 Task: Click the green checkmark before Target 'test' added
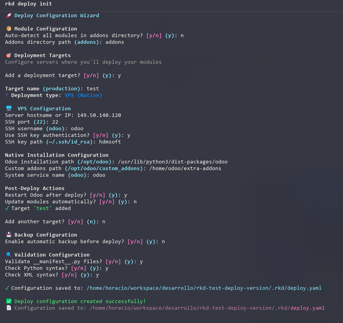(7, 208)
